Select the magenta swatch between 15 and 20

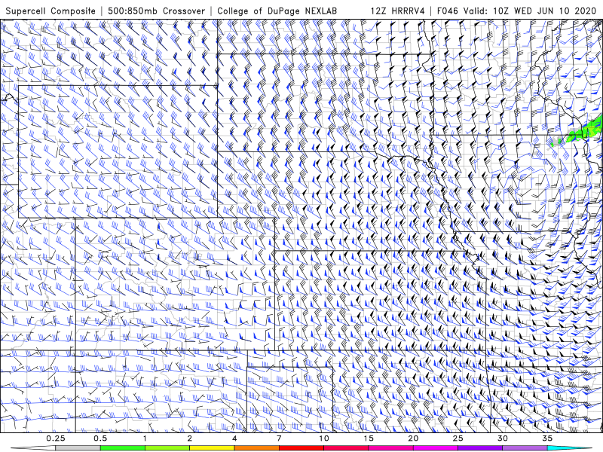click(x=390, y=448)
